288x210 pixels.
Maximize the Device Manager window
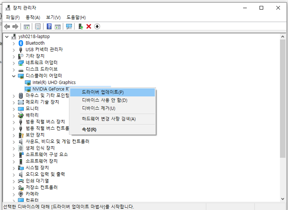[261, 8]
